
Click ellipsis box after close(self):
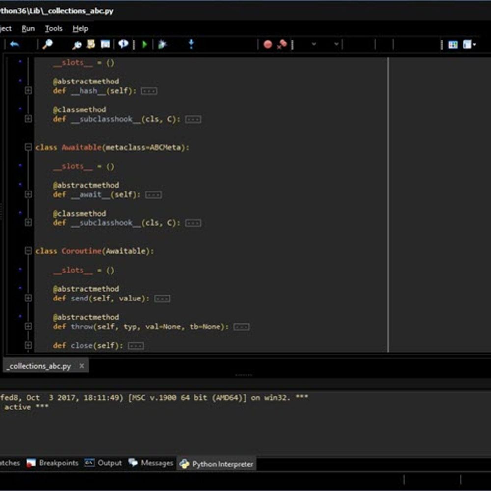coord(136,346)
